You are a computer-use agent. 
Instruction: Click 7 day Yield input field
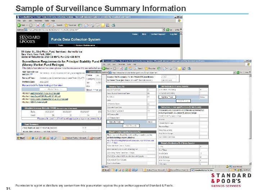[91, 128]
